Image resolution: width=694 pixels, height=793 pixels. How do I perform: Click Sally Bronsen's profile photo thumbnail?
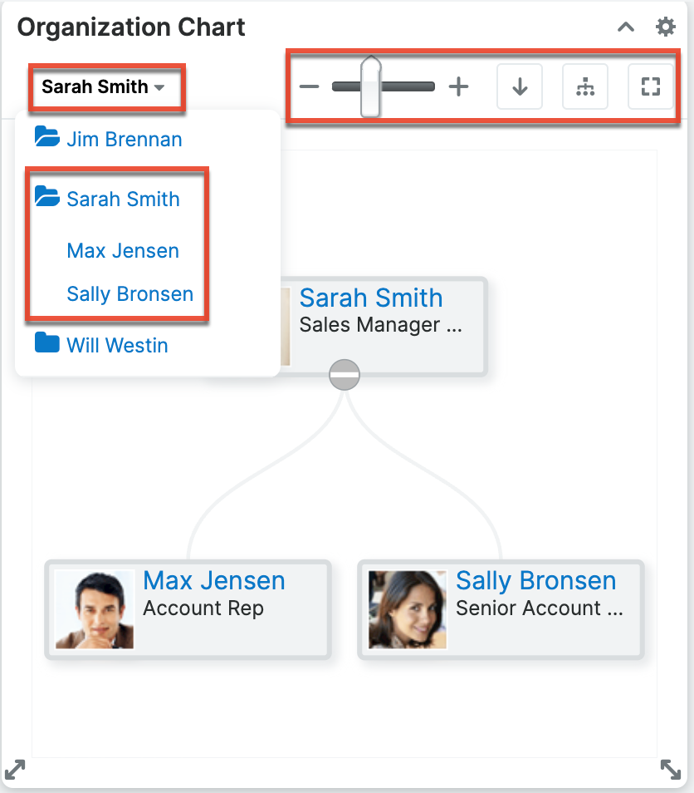[407, 609]
